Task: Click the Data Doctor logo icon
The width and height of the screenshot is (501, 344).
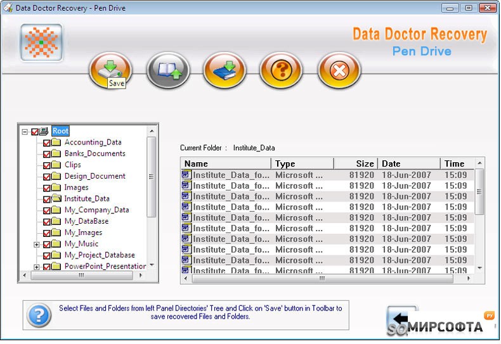Action: 41,42
